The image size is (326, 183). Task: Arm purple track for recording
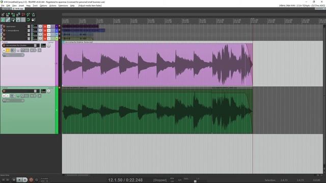4,45
